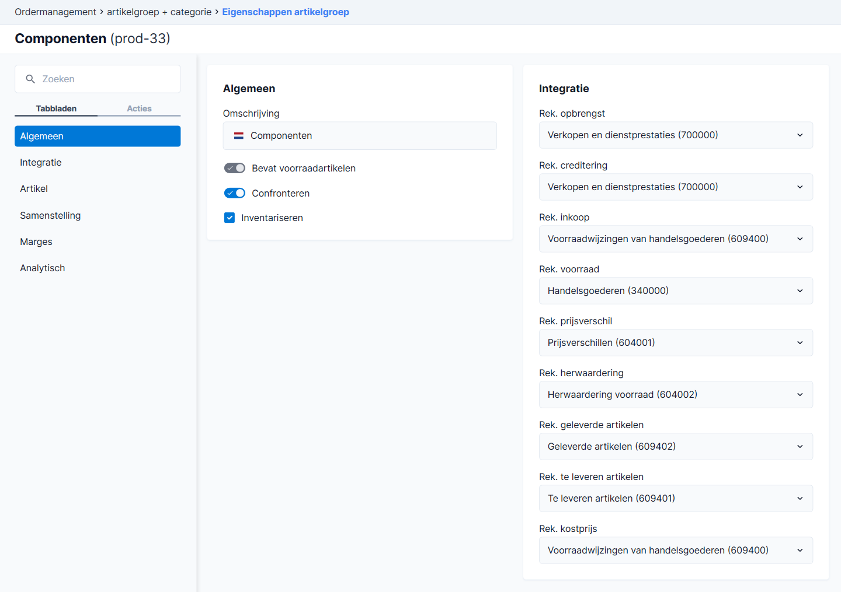Open artikelgroep + categorie breadcrumb

159,12
